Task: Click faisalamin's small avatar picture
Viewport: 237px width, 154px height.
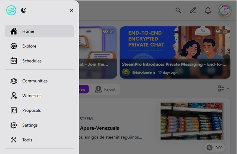Action: [126, 73]
